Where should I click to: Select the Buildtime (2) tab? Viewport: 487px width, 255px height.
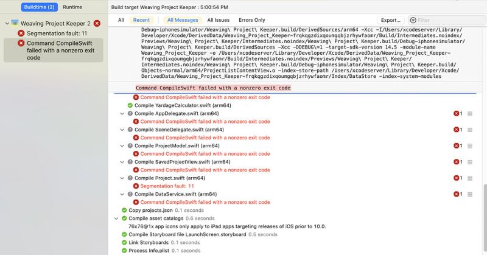39,7
